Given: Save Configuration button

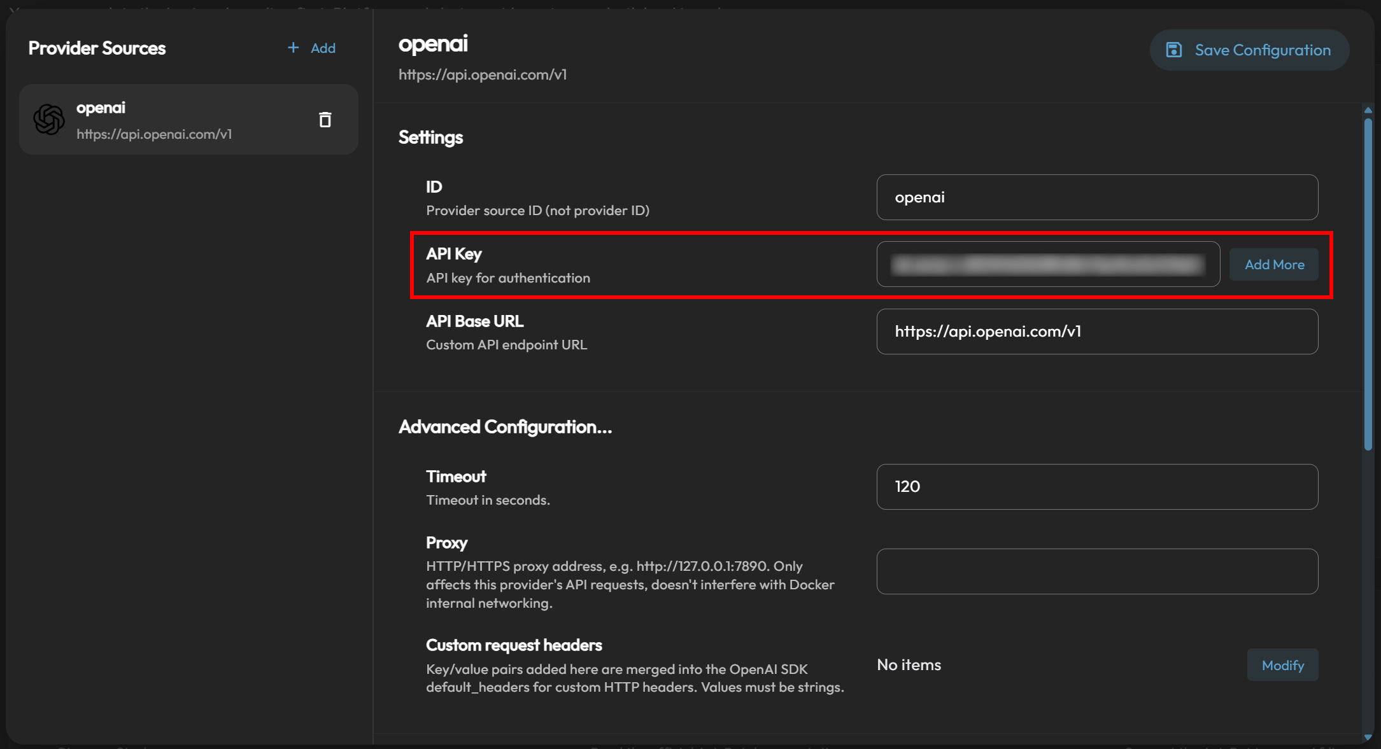Looking at the screenshot, I should click(1249, 50).
